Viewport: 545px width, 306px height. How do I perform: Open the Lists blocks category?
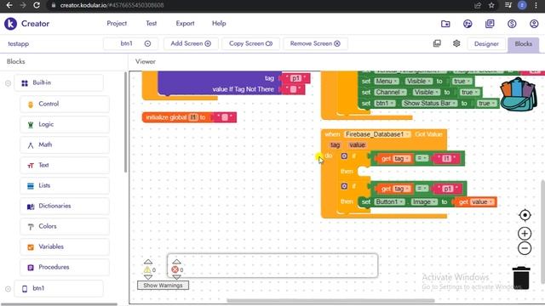(65, 186)
